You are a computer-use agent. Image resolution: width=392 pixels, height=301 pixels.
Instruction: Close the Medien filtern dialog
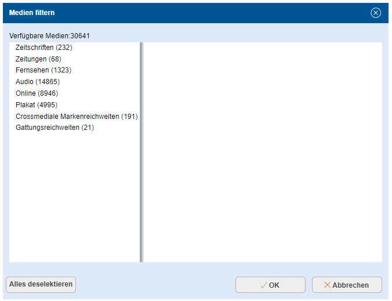(x=376, y=13)
